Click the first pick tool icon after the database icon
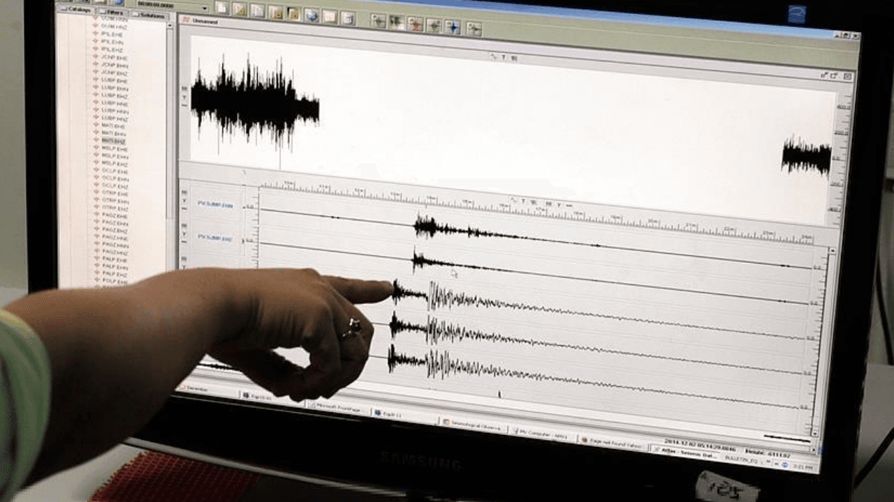The image size is (894, 502). coord(378,20)
